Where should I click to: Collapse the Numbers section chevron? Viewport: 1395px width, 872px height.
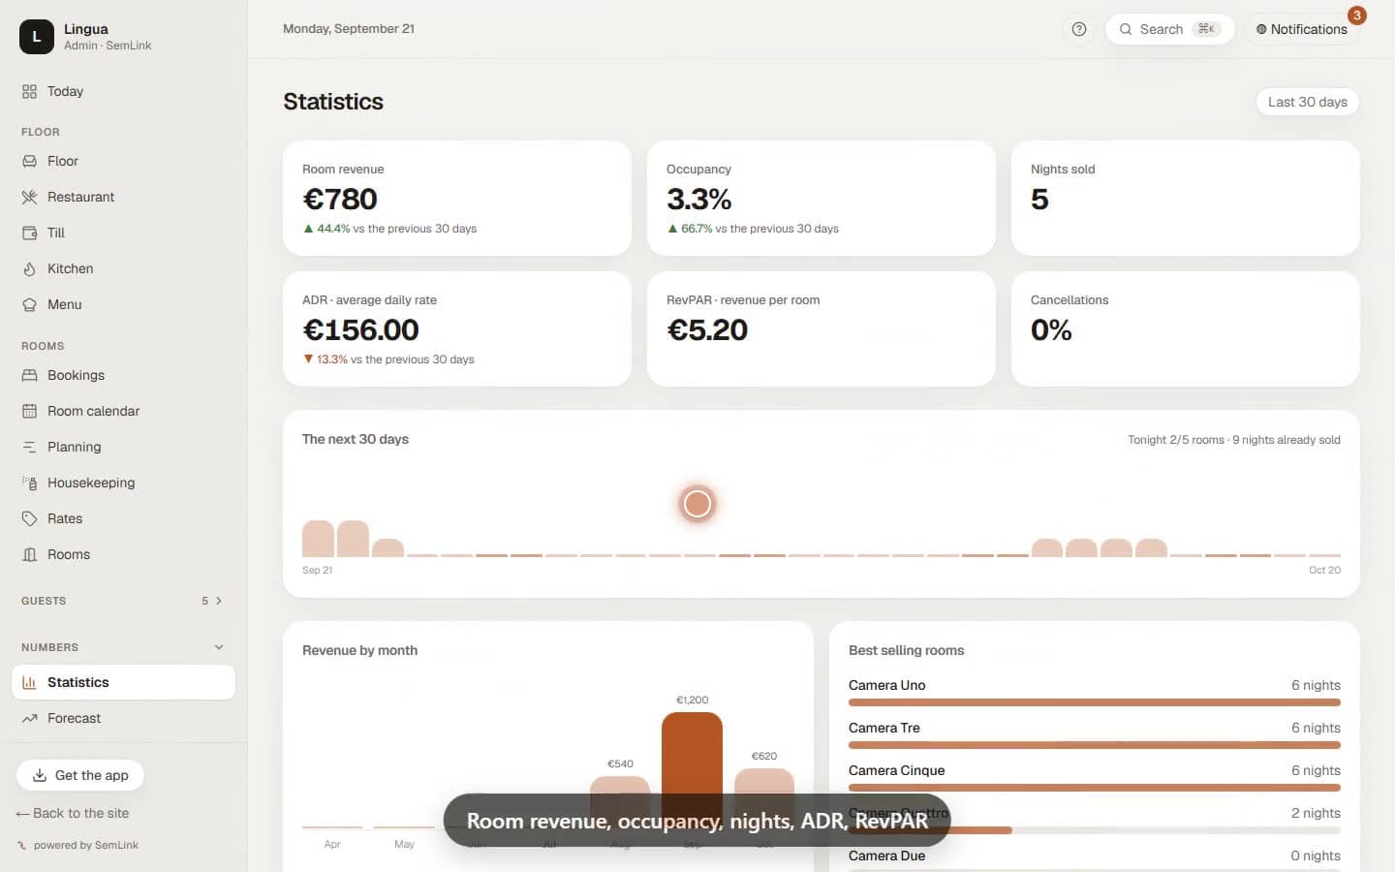(219, 647)
